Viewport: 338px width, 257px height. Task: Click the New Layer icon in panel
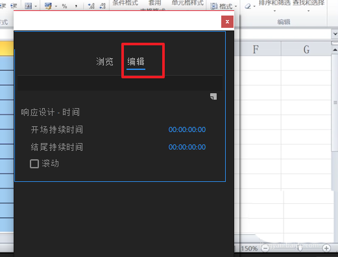click(213, 96)
